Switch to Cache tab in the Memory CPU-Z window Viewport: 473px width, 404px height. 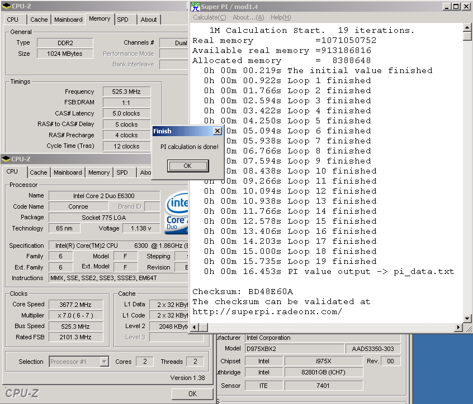click(x=39, y=20)
